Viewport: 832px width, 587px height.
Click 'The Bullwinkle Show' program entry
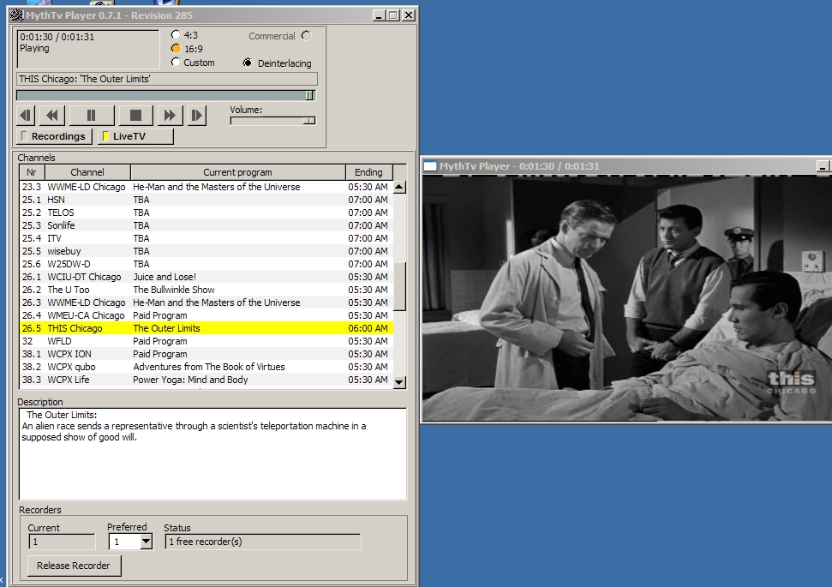(174, 290)
